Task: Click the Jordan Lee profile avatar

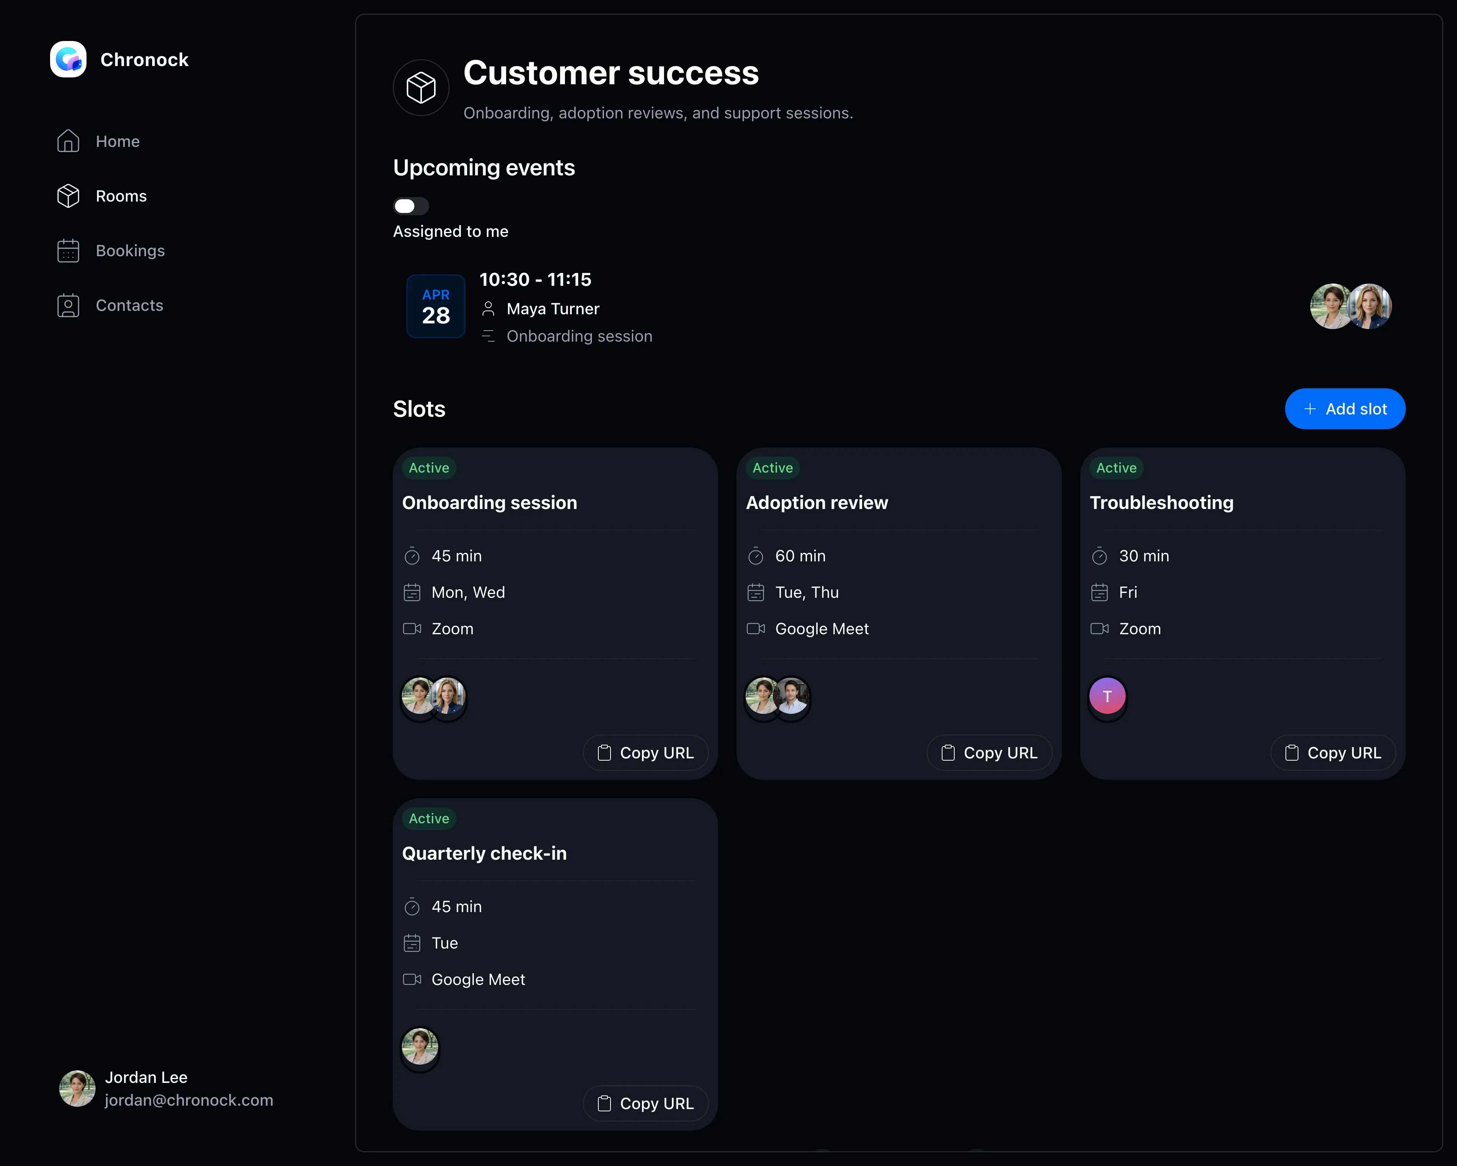Action: pyautogui.click(x=77, y=1088)
